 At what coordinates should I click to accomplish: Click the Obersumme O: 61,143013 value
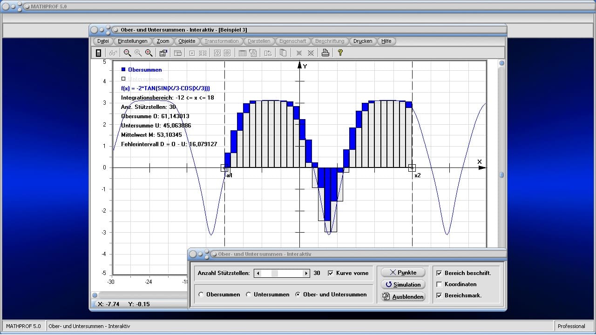coord(155,116)
